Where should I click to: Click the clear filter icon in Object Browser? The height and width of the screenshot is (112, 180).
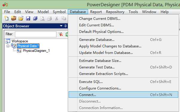[x=61, y=34]
